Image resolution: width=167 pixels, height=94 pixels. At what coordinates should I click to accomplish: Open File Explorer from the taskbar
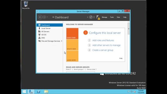[46, 92]
